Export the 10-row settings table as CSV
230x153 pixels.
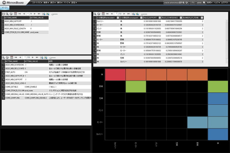coord(42,57)
